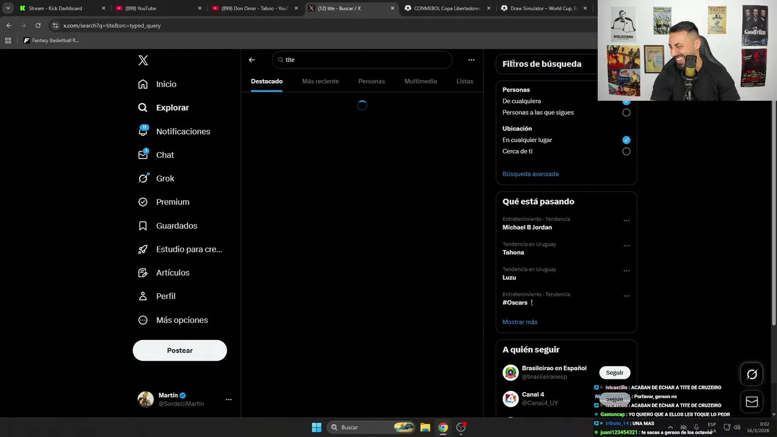Open Chat envelope icon in sidebar
777x437 pixels.
(x=143, y=155)
